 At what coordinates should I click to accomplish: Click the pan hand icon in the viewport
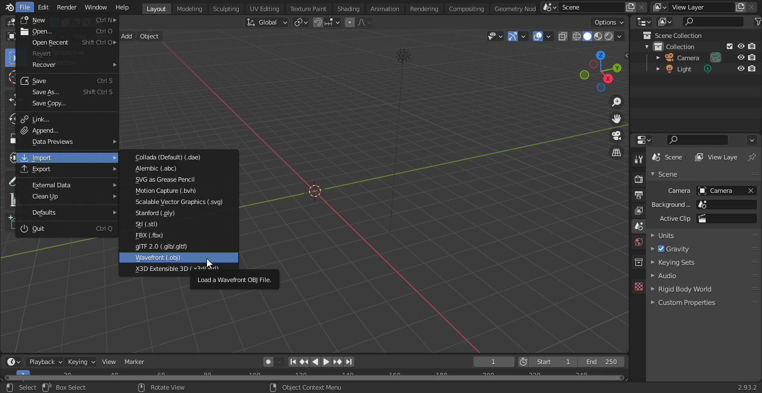[616, 119]
